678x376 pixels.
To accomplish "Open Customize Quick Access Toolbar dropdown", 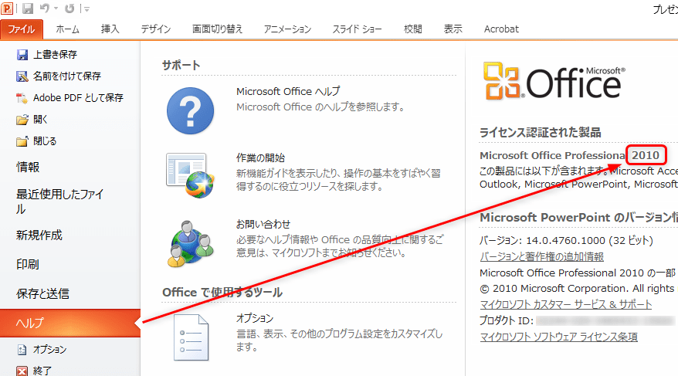I will click(x=86, y=8).
